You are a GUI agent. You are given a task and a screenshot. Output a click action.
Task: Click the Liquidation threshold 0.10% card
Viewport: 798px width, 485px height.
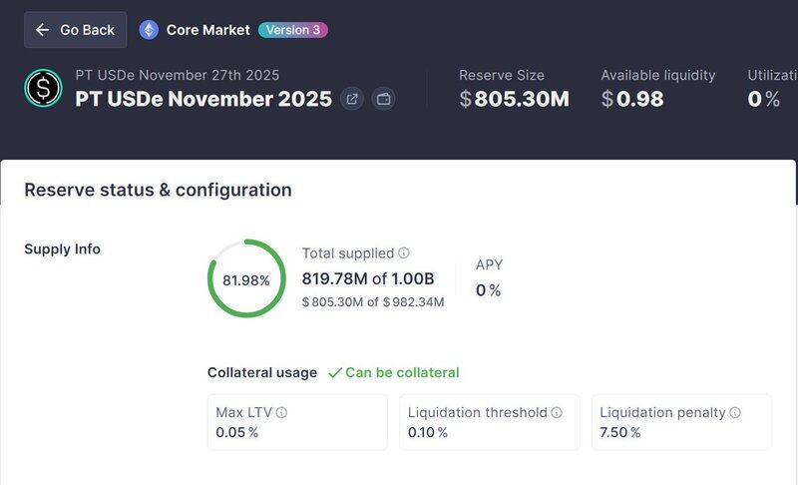[x=490, y=422]
